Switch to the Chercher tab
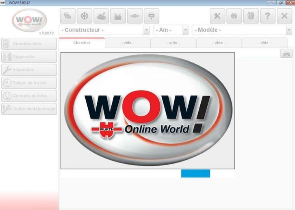This screenshot has width=295, height=210. click(x=82, y=43)
